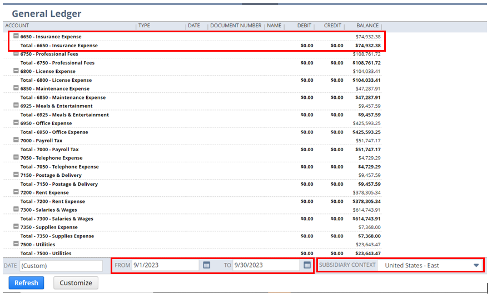The image size is (492, 303).
Task: Click the DATE (Custom) range field
Action: point(61,266)
